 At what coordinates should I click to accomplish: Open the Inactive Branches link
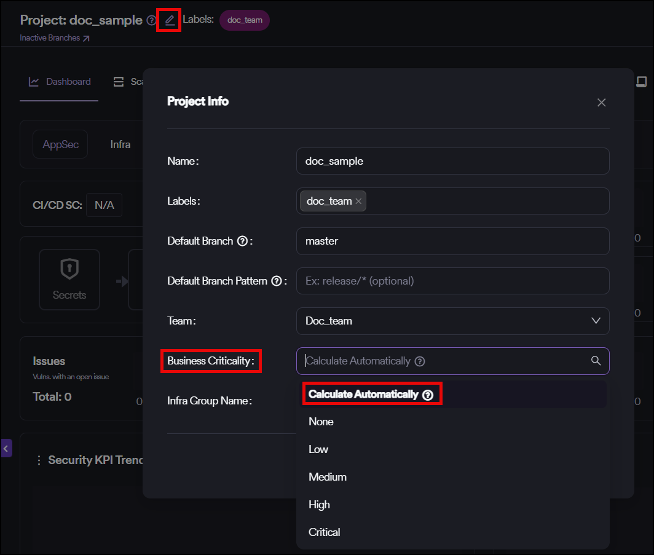coord(55,38)
